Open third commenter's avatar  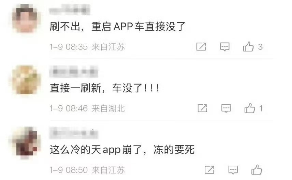click(26, 142)
